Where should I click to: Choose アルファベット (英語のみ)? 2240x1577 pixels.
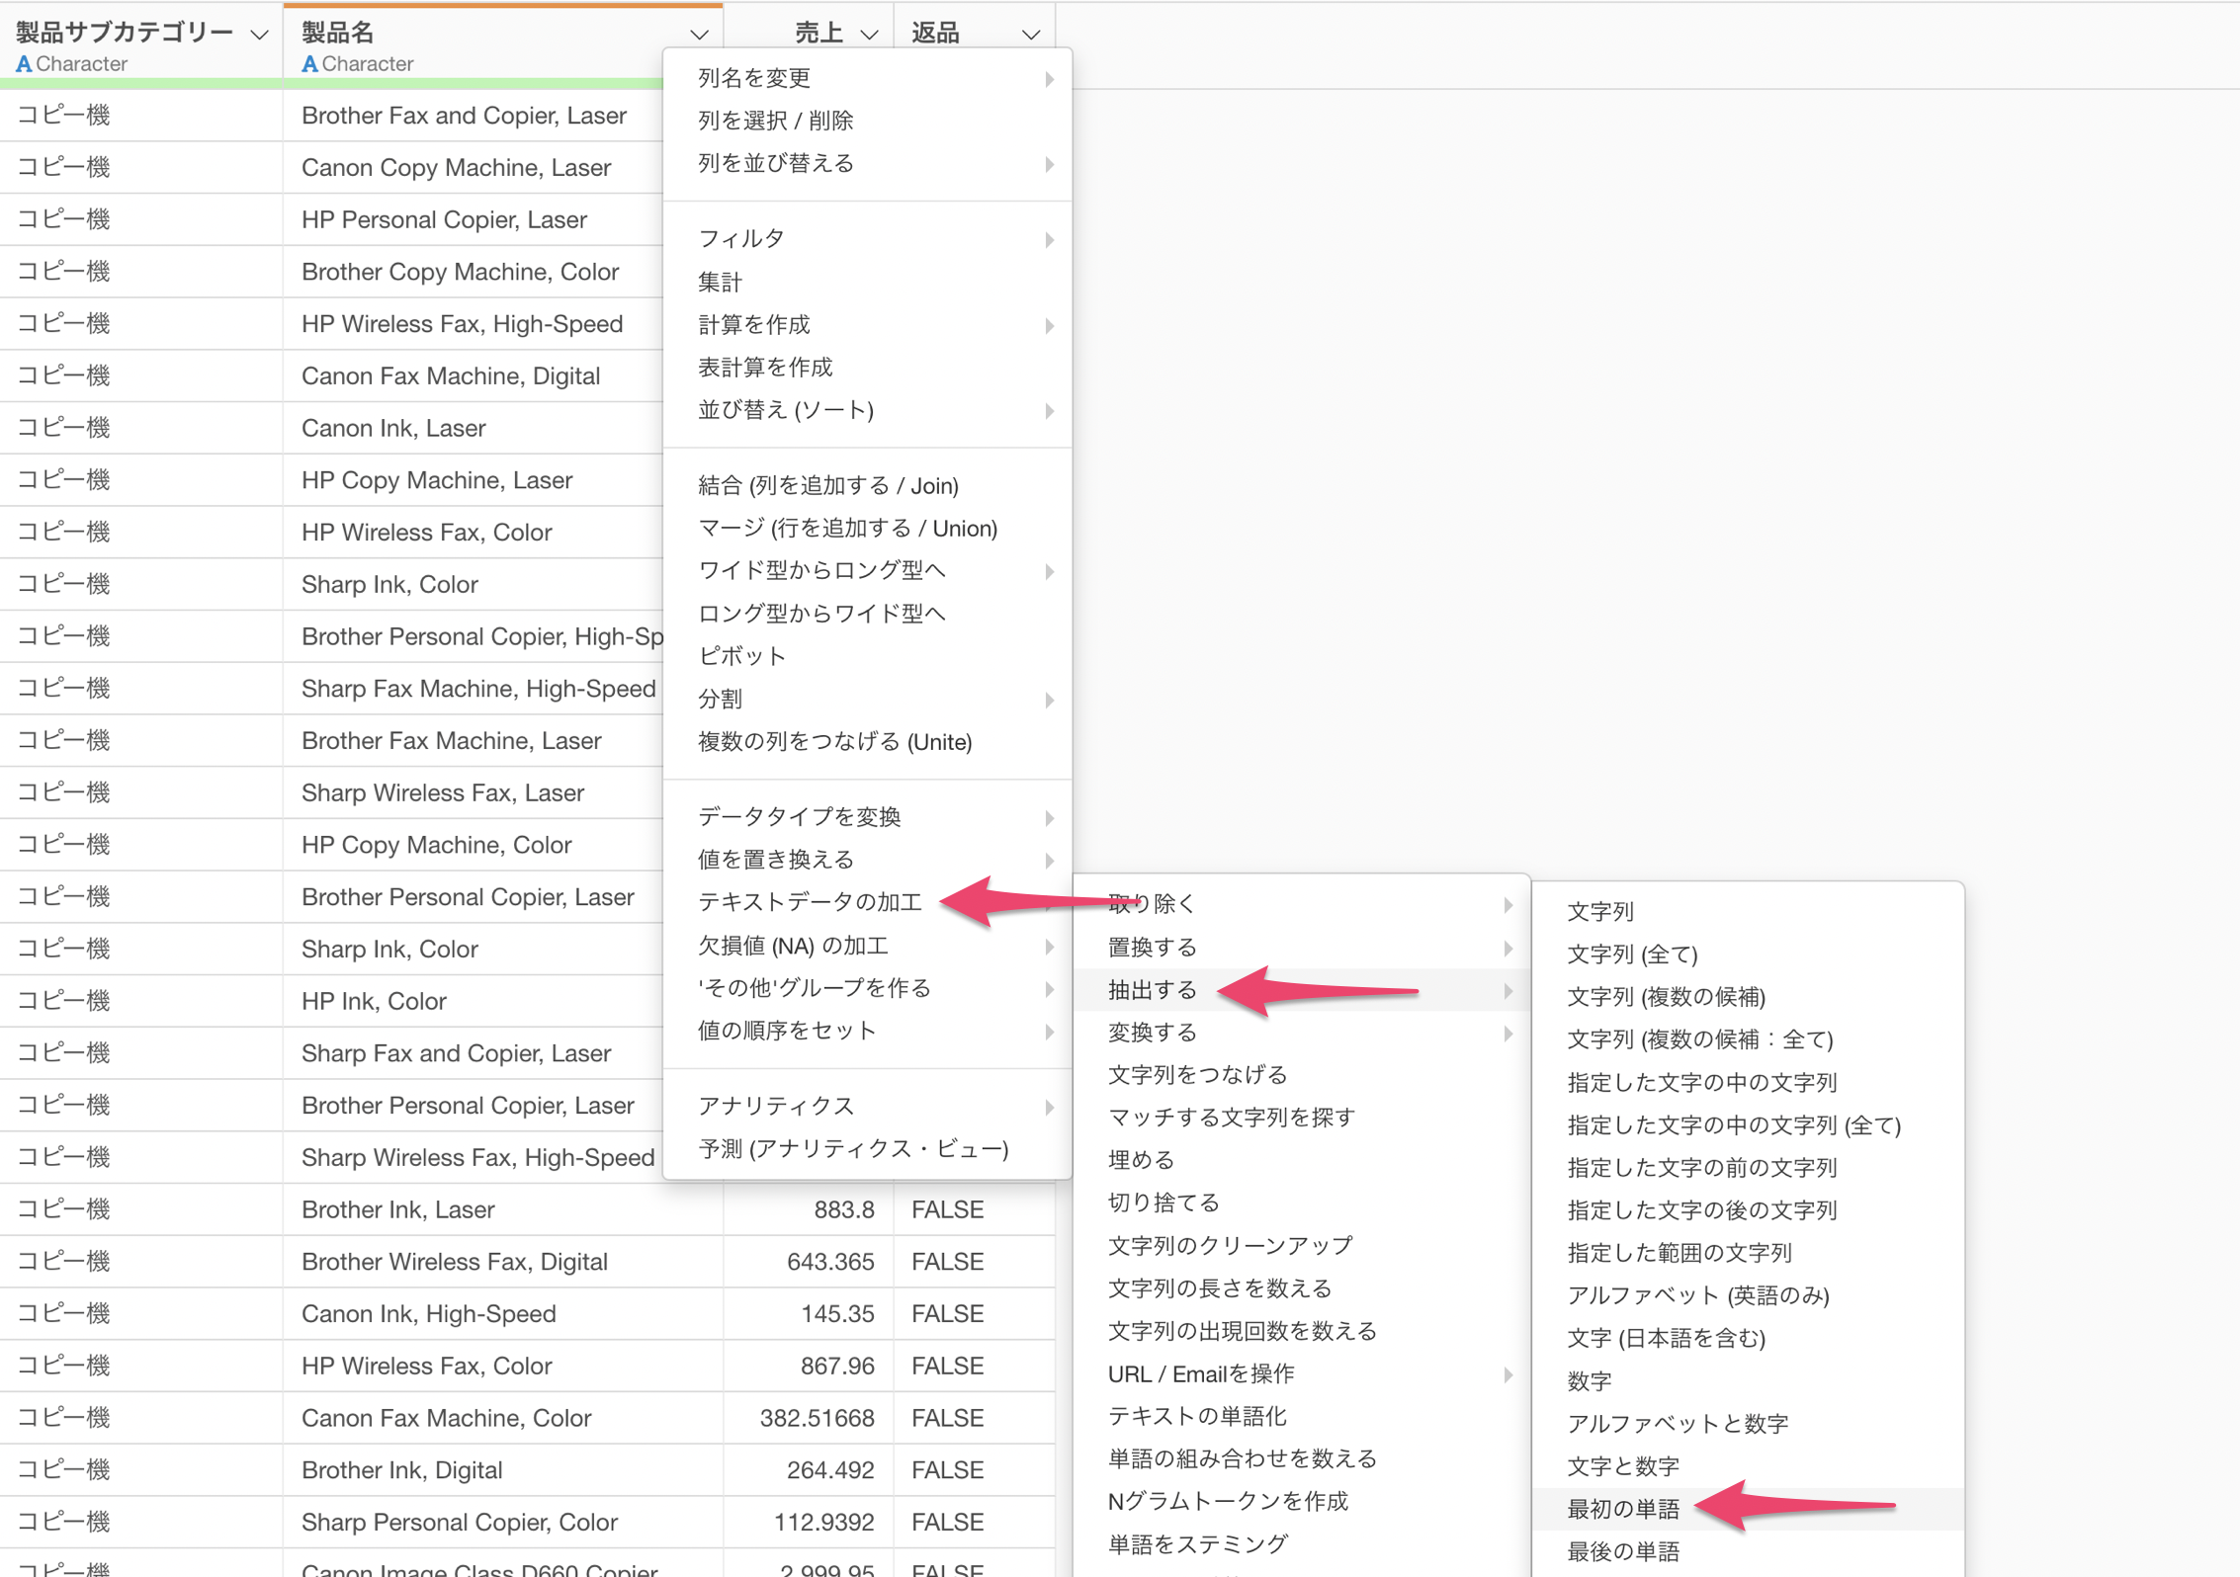coord(1748,1296)
